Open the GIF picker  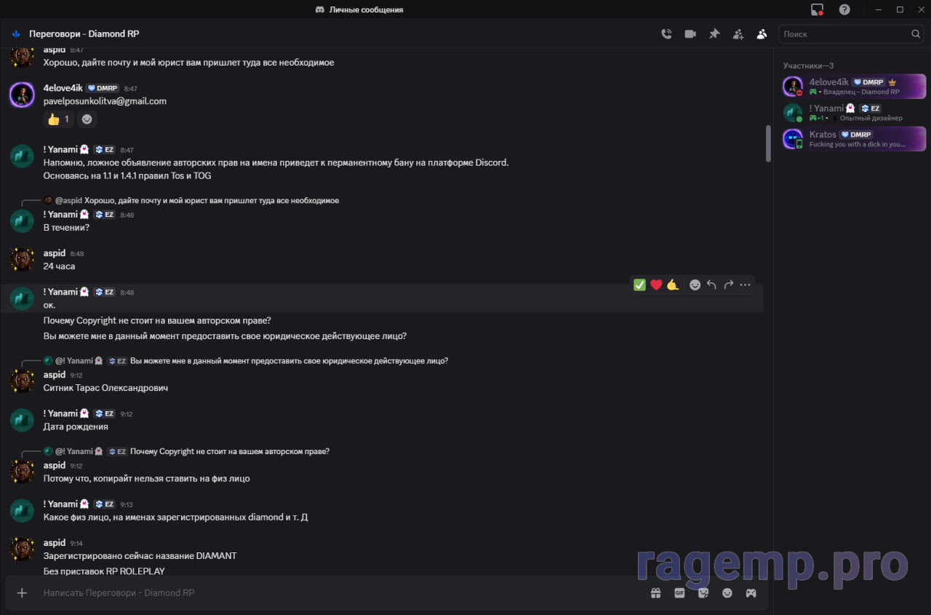pos(679,592)
